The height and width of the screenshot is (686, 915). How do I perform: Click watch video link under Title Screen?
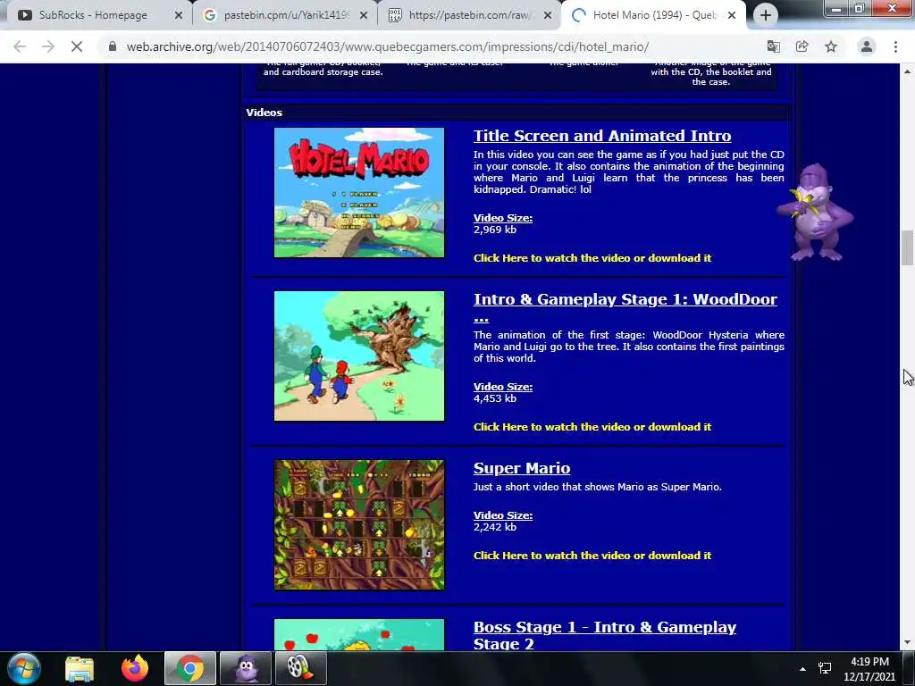[x=592, y=258]
